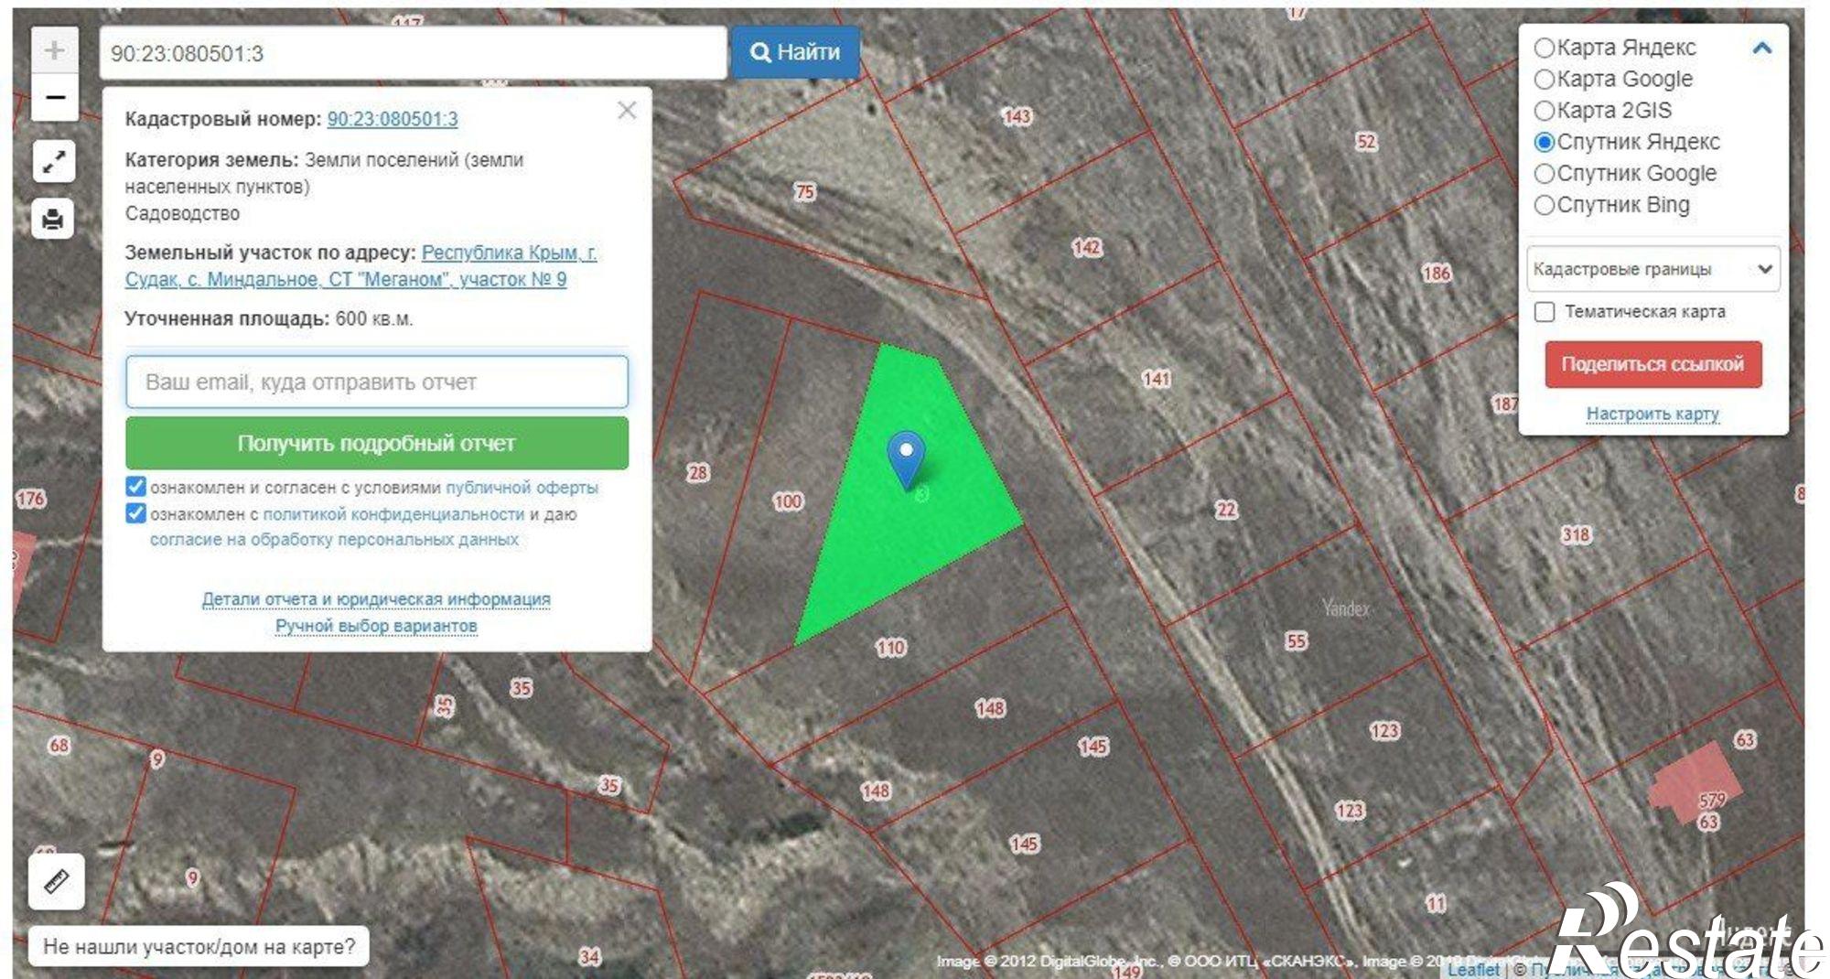The image size is (1830, 979).
Task: Uncheck the публичной оферты agreement checkbox
Action: point(135,487)
